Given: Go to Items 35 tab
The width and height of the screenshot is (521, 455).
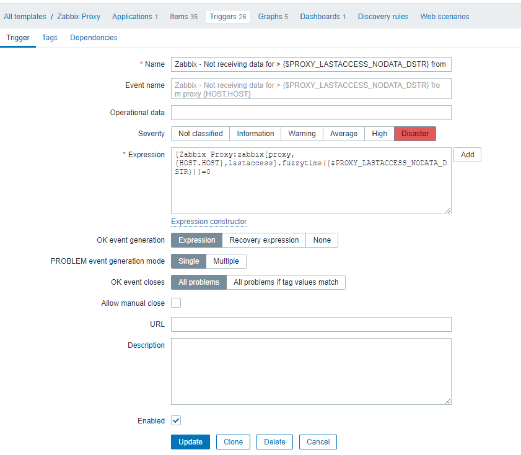Looking at the screenshot, I should click(183, 17).
